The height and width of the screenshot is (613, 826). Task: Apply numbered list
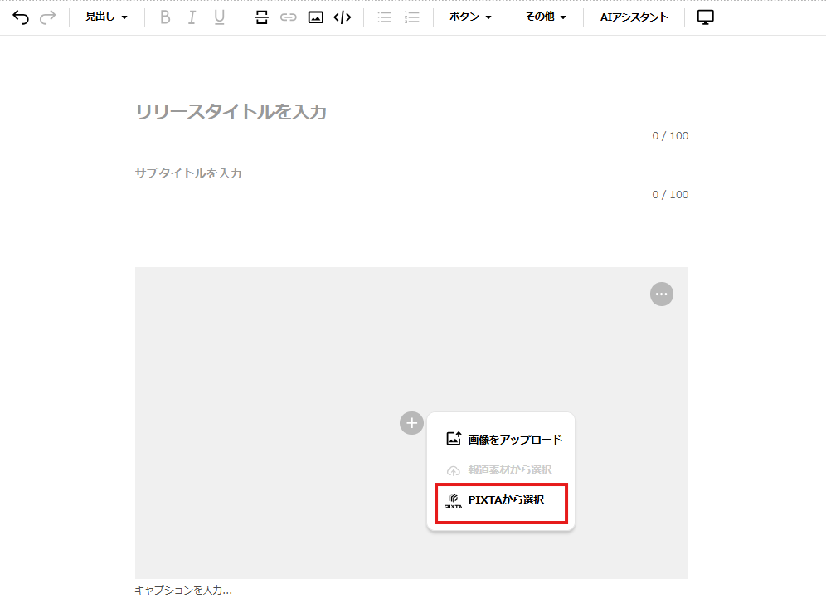412,17
